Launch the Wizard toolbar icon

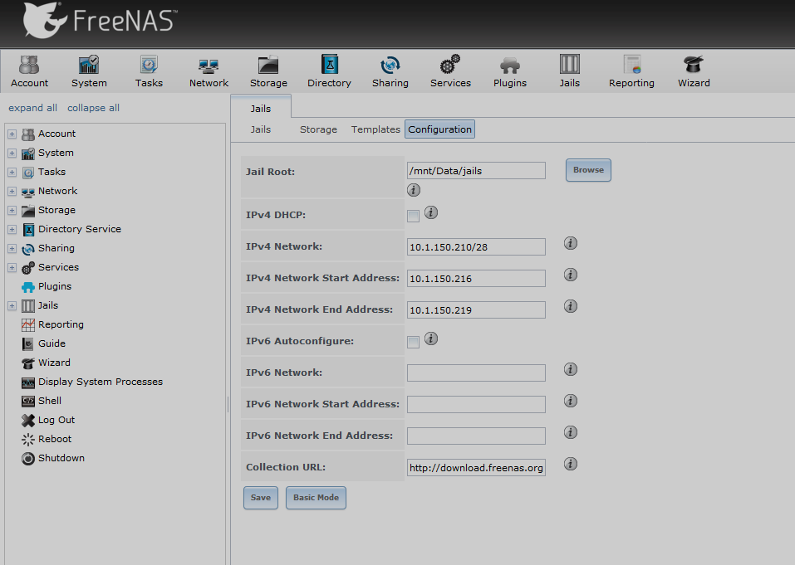tap(694, 71)
